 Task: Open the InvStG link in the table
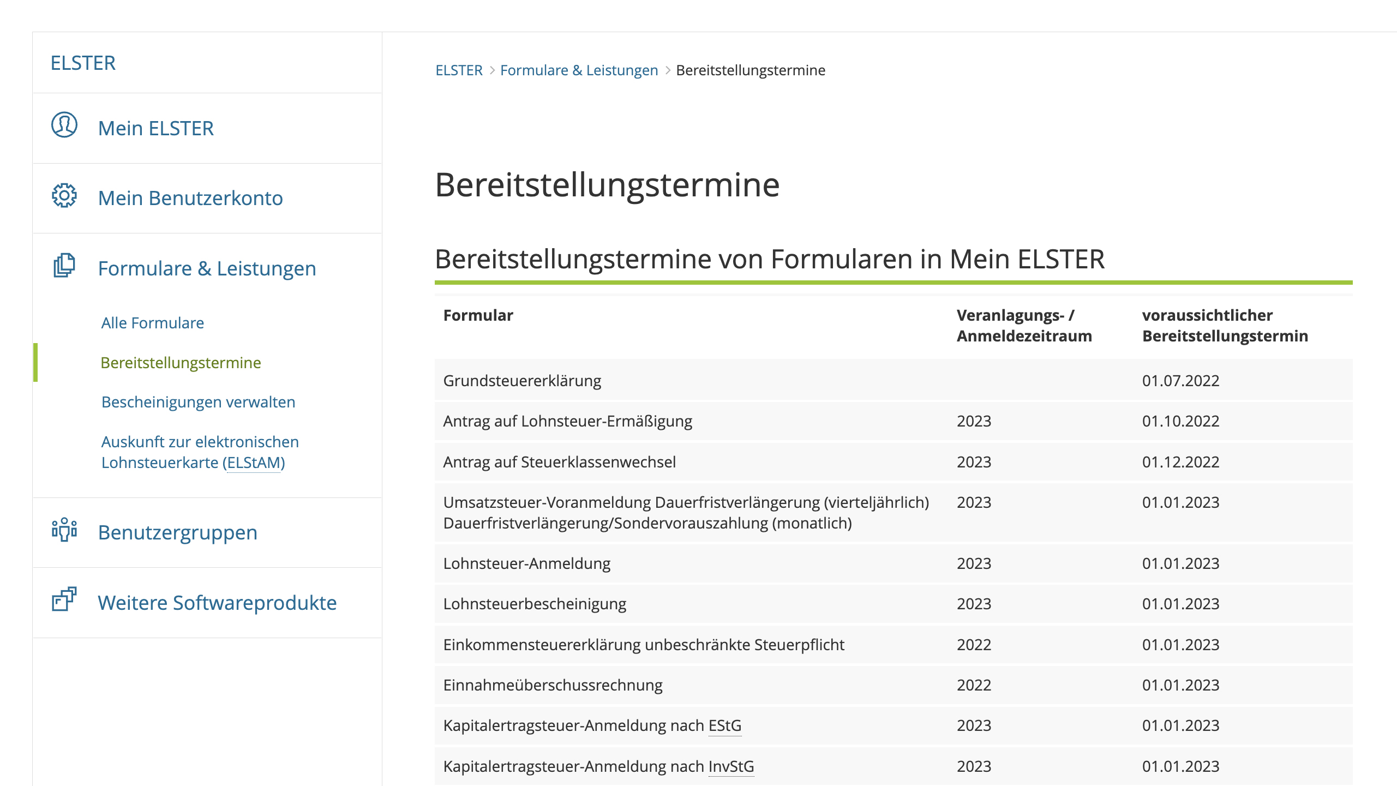point(730,766)
